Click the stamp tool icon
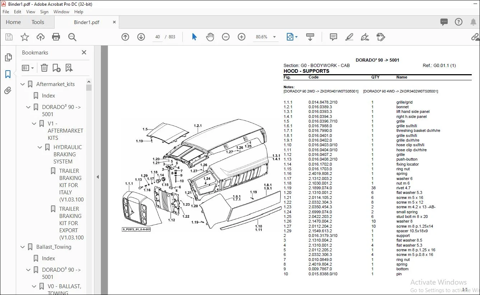 click(x=381, y=37)
